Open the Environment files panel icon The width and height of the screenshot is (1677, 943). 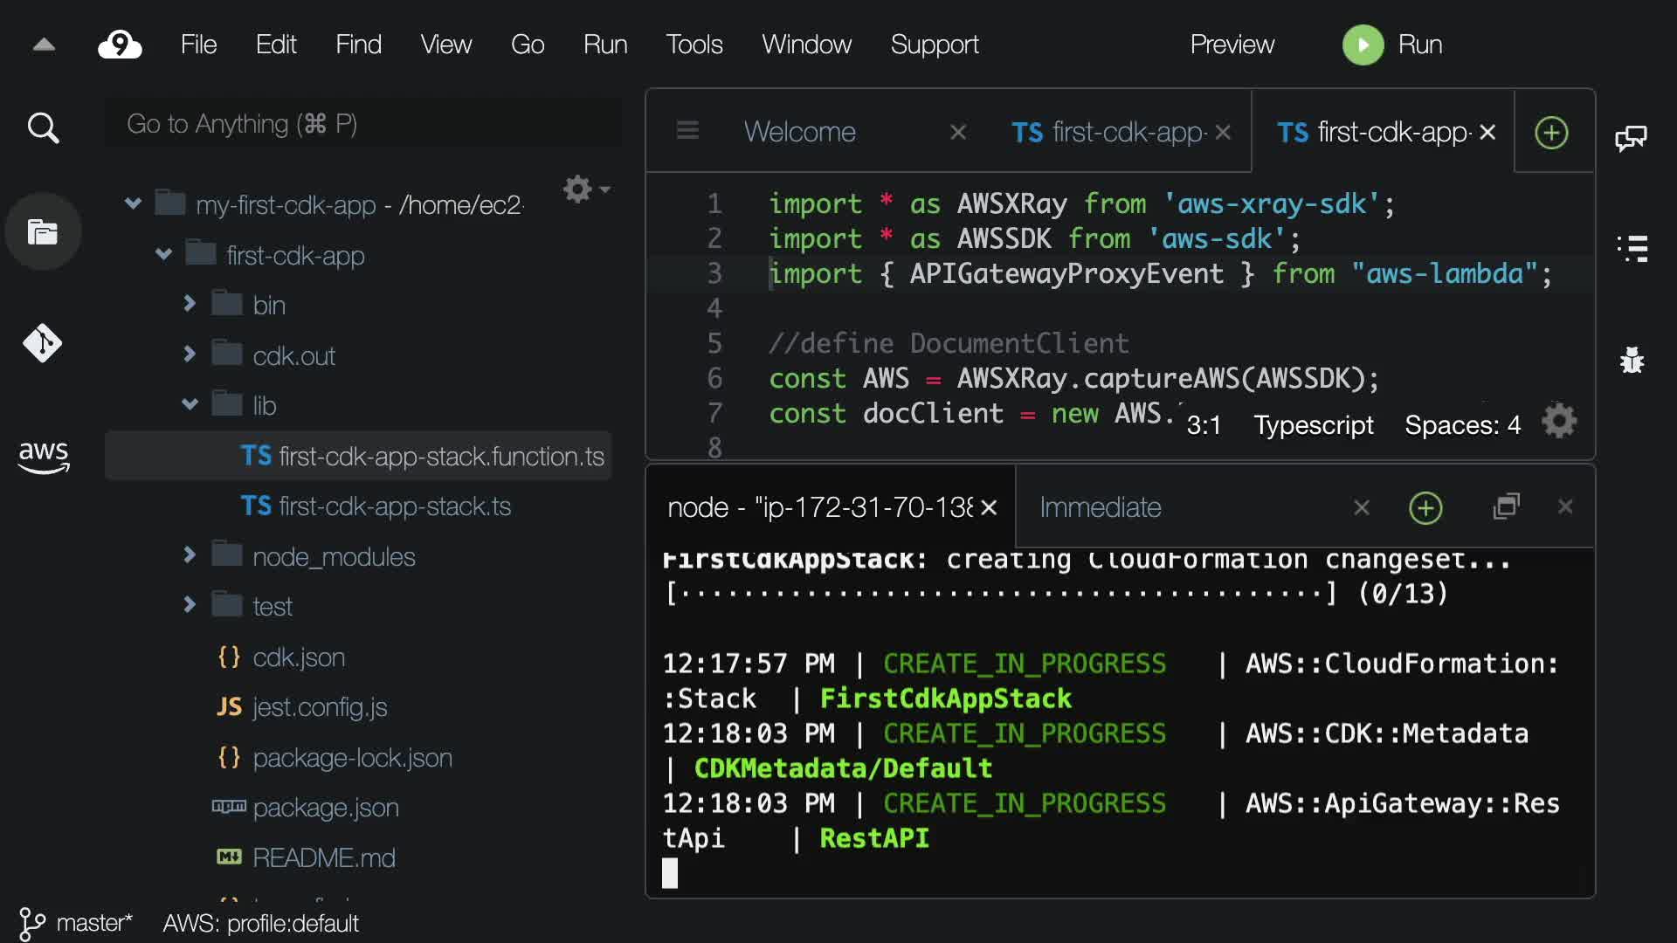pos(43,232)
